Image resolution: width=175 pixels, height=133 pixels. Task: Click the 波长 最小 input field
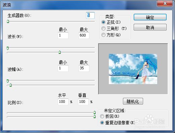click(63, 36)
